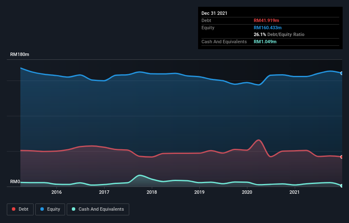
Task: Click Cash And Equivalents label in tooltip
Action: tap(224, 42)
